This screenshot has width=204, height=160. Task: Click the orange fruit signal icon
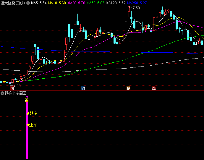(x=27, y=100)
